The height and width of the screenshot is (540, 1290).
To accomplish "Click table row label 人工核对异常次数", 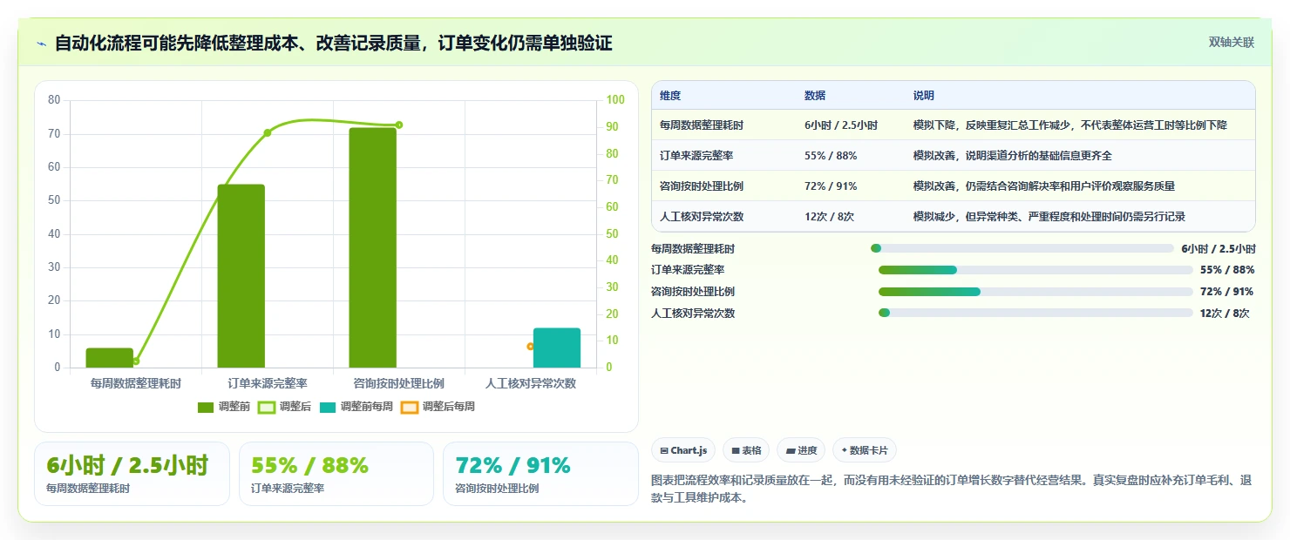I will [x=702, y=217].
